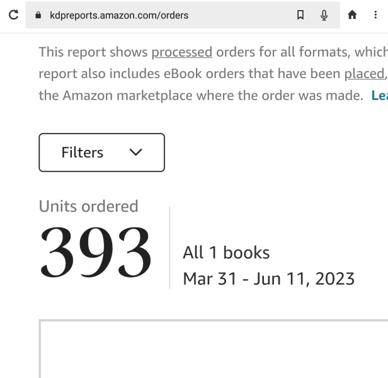The image size is (388, 378).
Task: Bookmark this page using the bookmark icon
Action: coord(300,15)
